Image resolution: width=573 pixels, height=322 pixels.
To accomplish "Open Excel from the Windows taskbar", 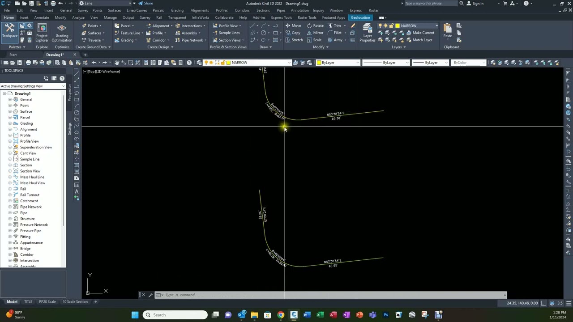I will (x=320, y=315).
